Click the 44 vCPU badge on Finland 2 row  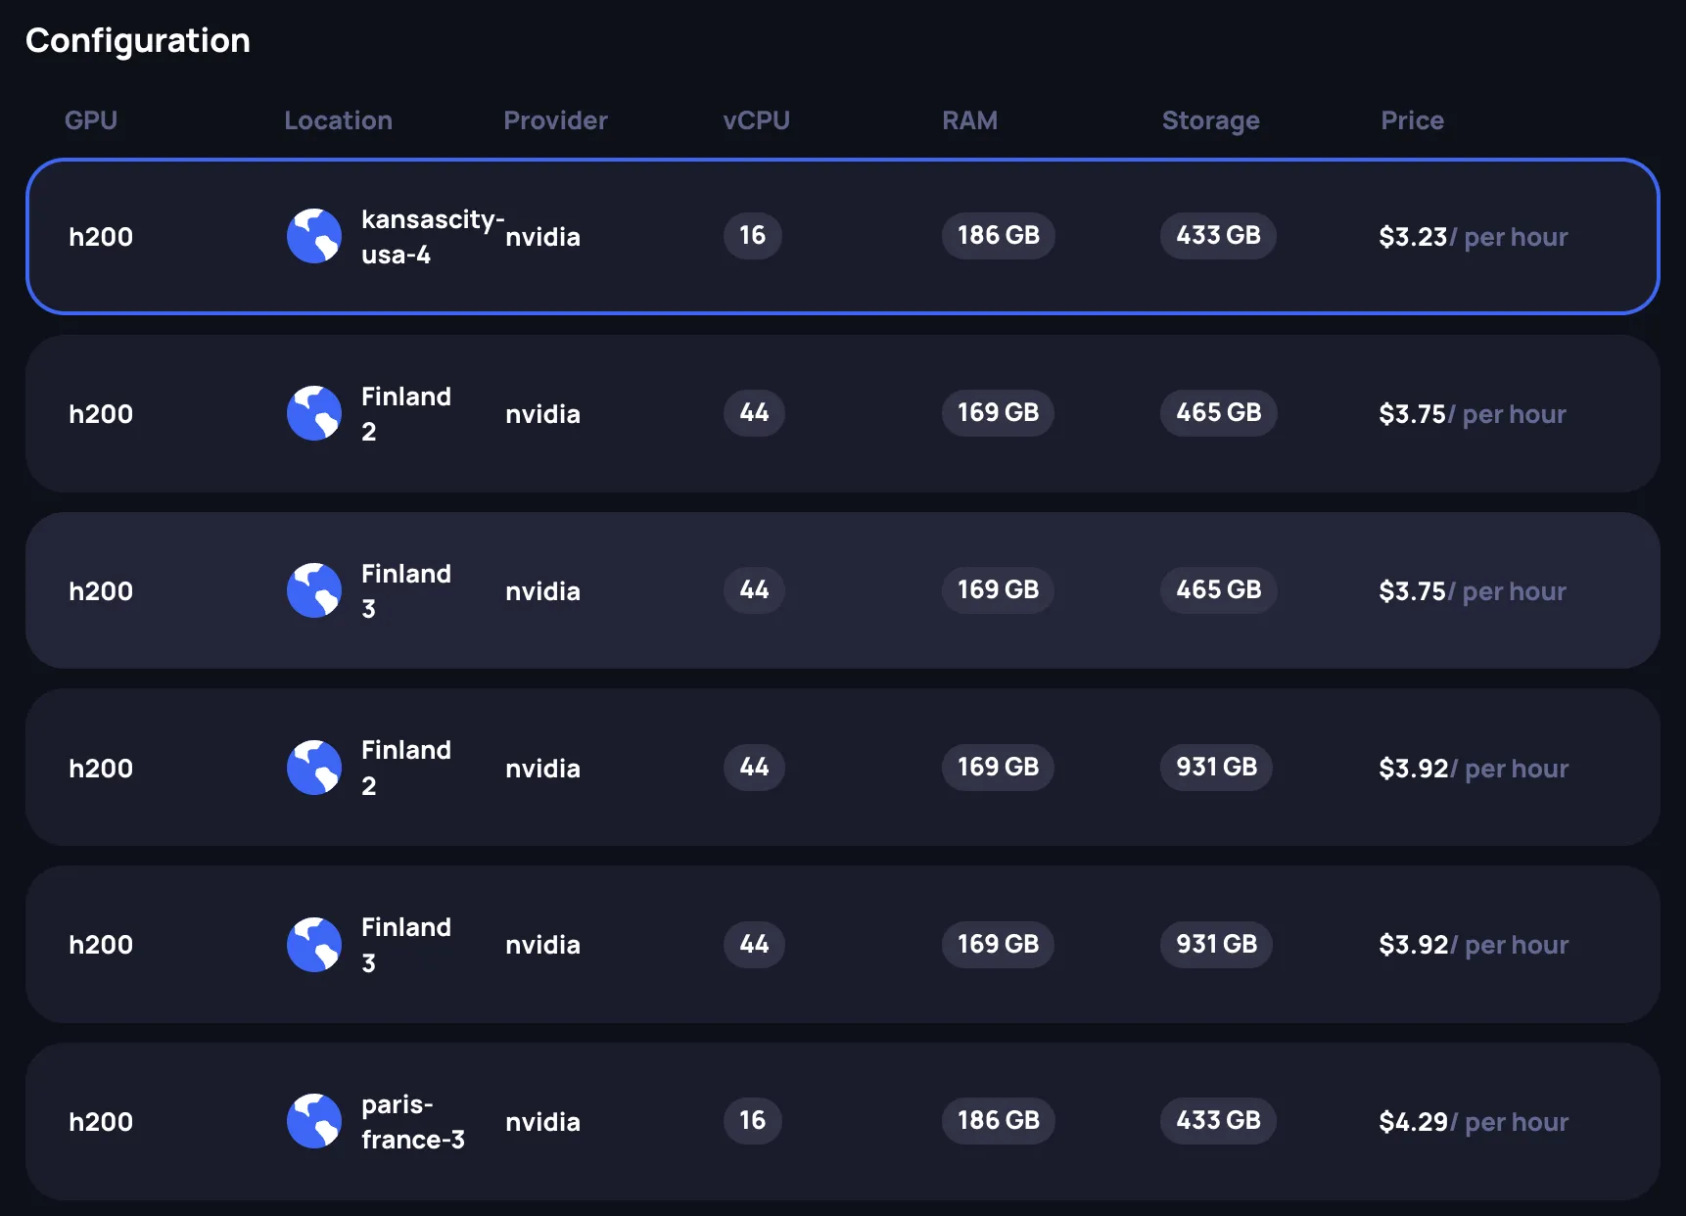pyautogui.click(x=754, y=413)
